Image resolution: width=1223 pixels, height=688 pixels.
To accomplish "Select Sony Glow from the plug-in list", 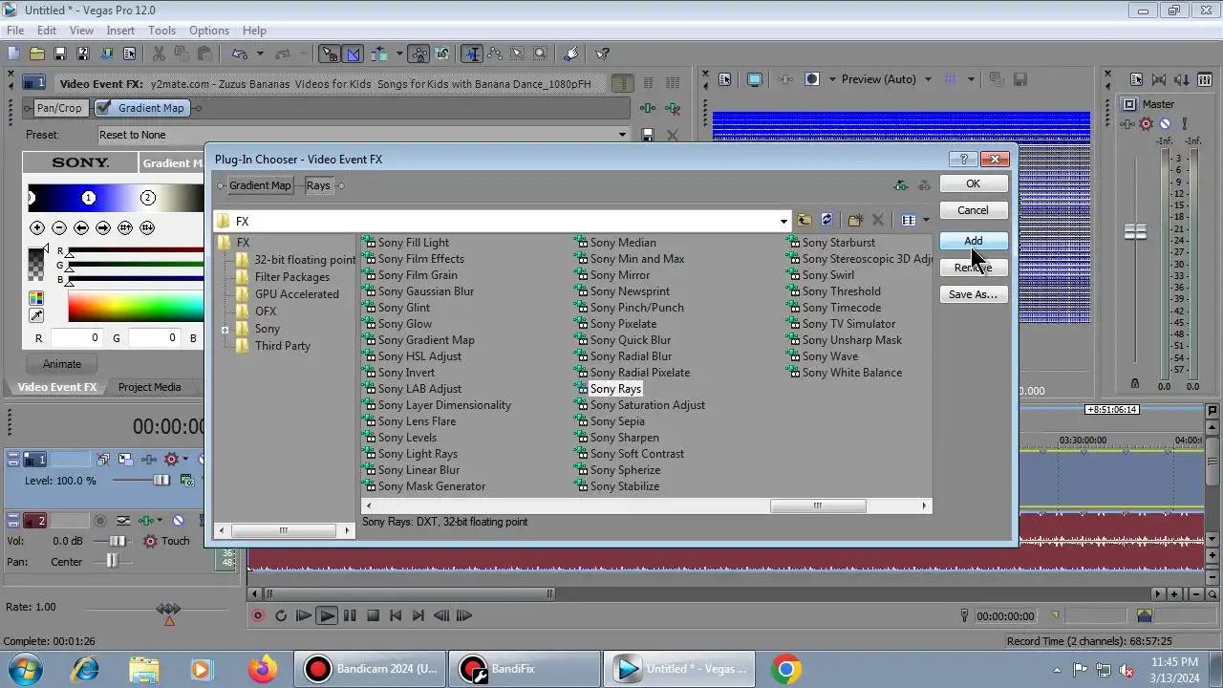I will [404, 324].
